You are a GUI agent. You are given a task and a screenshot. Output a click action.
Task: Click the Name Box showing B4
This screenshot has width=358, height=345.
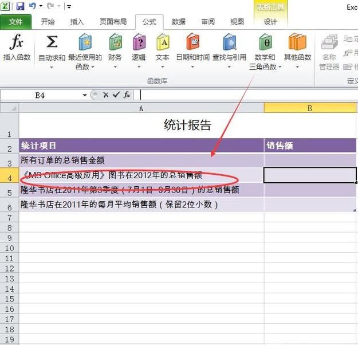click(x=40, y=95)
